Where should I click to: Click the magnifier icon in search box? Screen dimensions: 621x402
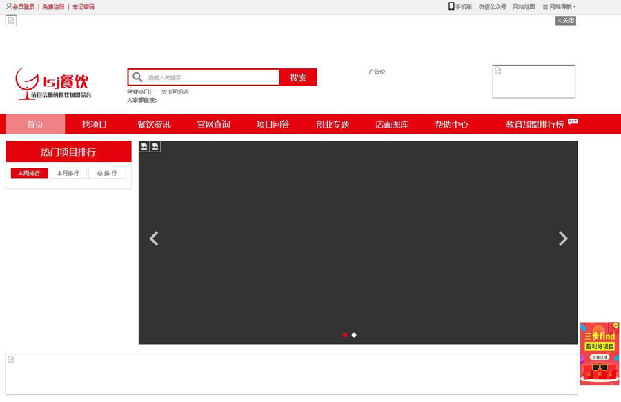point(138,77)
